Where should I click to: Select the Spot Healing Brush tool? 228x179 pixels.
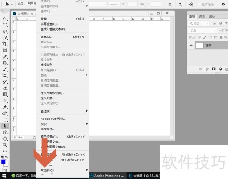(5, 63)
